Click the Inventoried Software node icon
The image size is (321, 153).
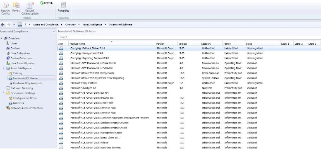(10, 78)
